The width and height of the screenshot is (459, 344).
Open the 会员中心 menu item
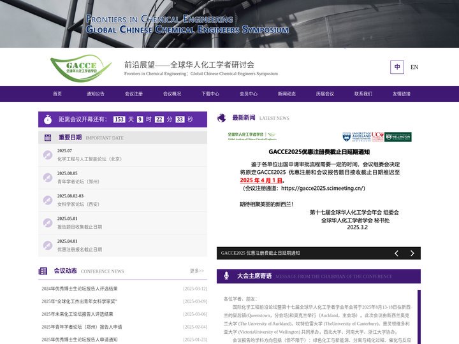click(x=249, y=94)
